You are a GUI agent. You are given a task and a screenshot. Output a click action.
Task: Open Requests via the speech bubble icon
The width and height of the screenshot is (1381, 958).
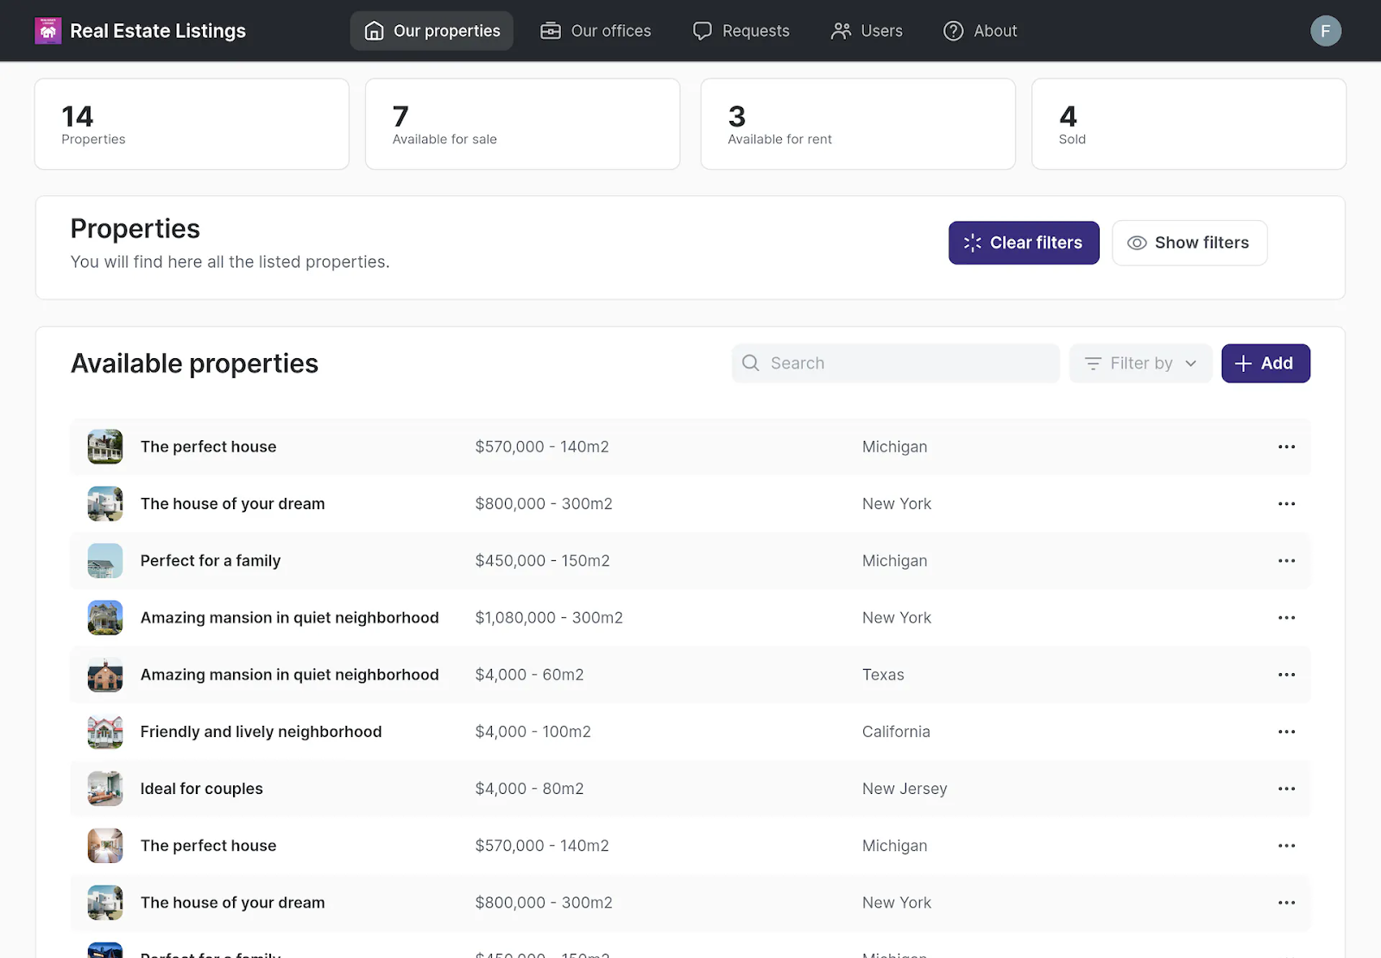pyautogui.click(x=703, y=30)
